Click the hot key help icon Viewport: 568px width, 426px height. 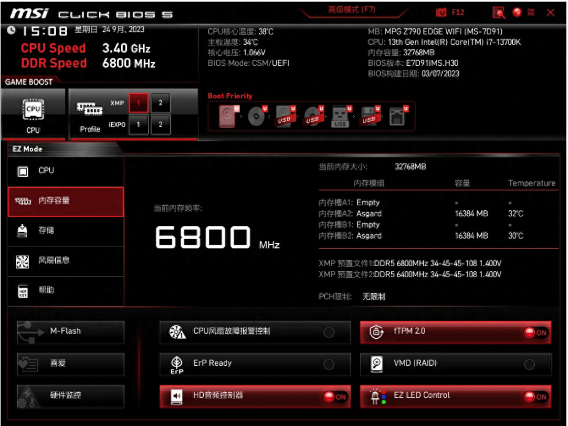click(23, 291)
